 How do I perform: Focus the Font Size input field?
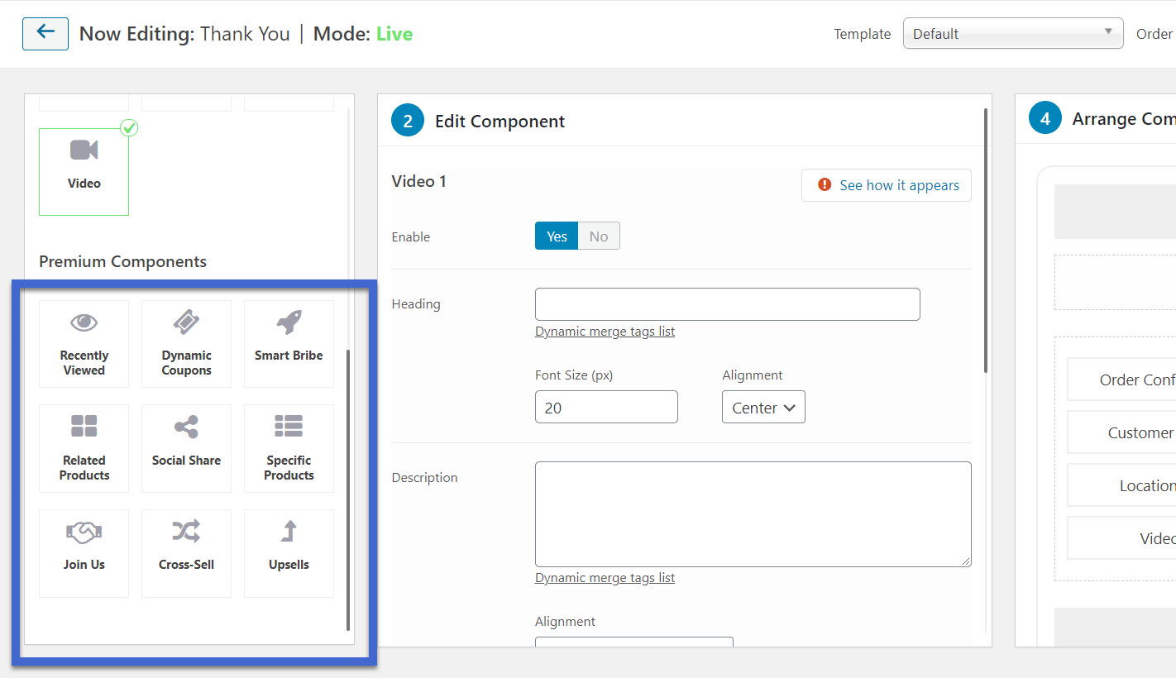point(606,408)
